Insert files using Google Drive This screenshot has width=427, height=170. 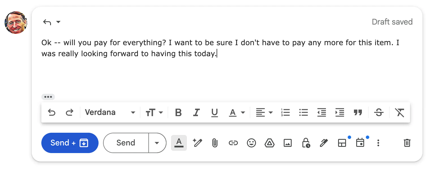270,143
